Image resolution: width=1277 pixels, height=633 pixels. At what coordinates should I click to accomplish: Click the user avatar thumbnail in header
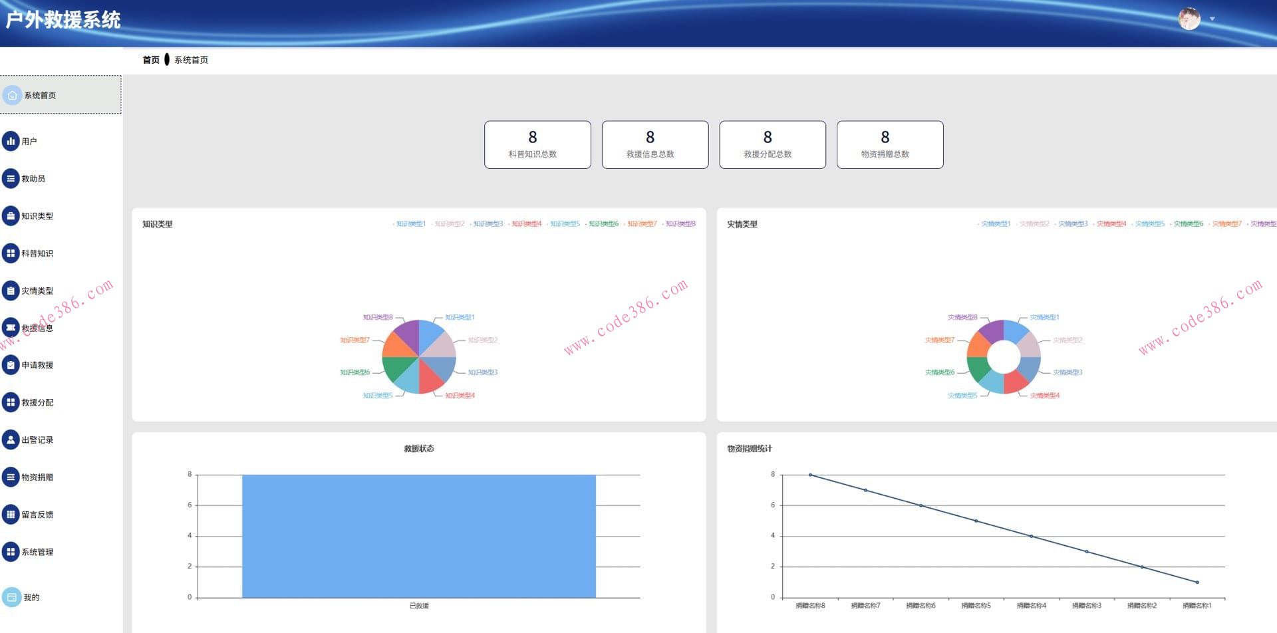(1189, 19)
